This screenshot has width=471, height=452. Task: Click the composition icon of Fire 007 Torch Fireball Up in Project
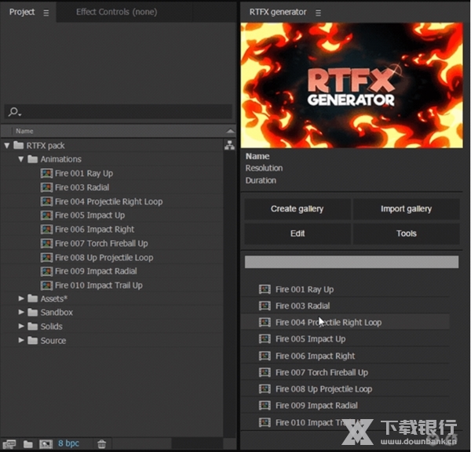point(46,243)
